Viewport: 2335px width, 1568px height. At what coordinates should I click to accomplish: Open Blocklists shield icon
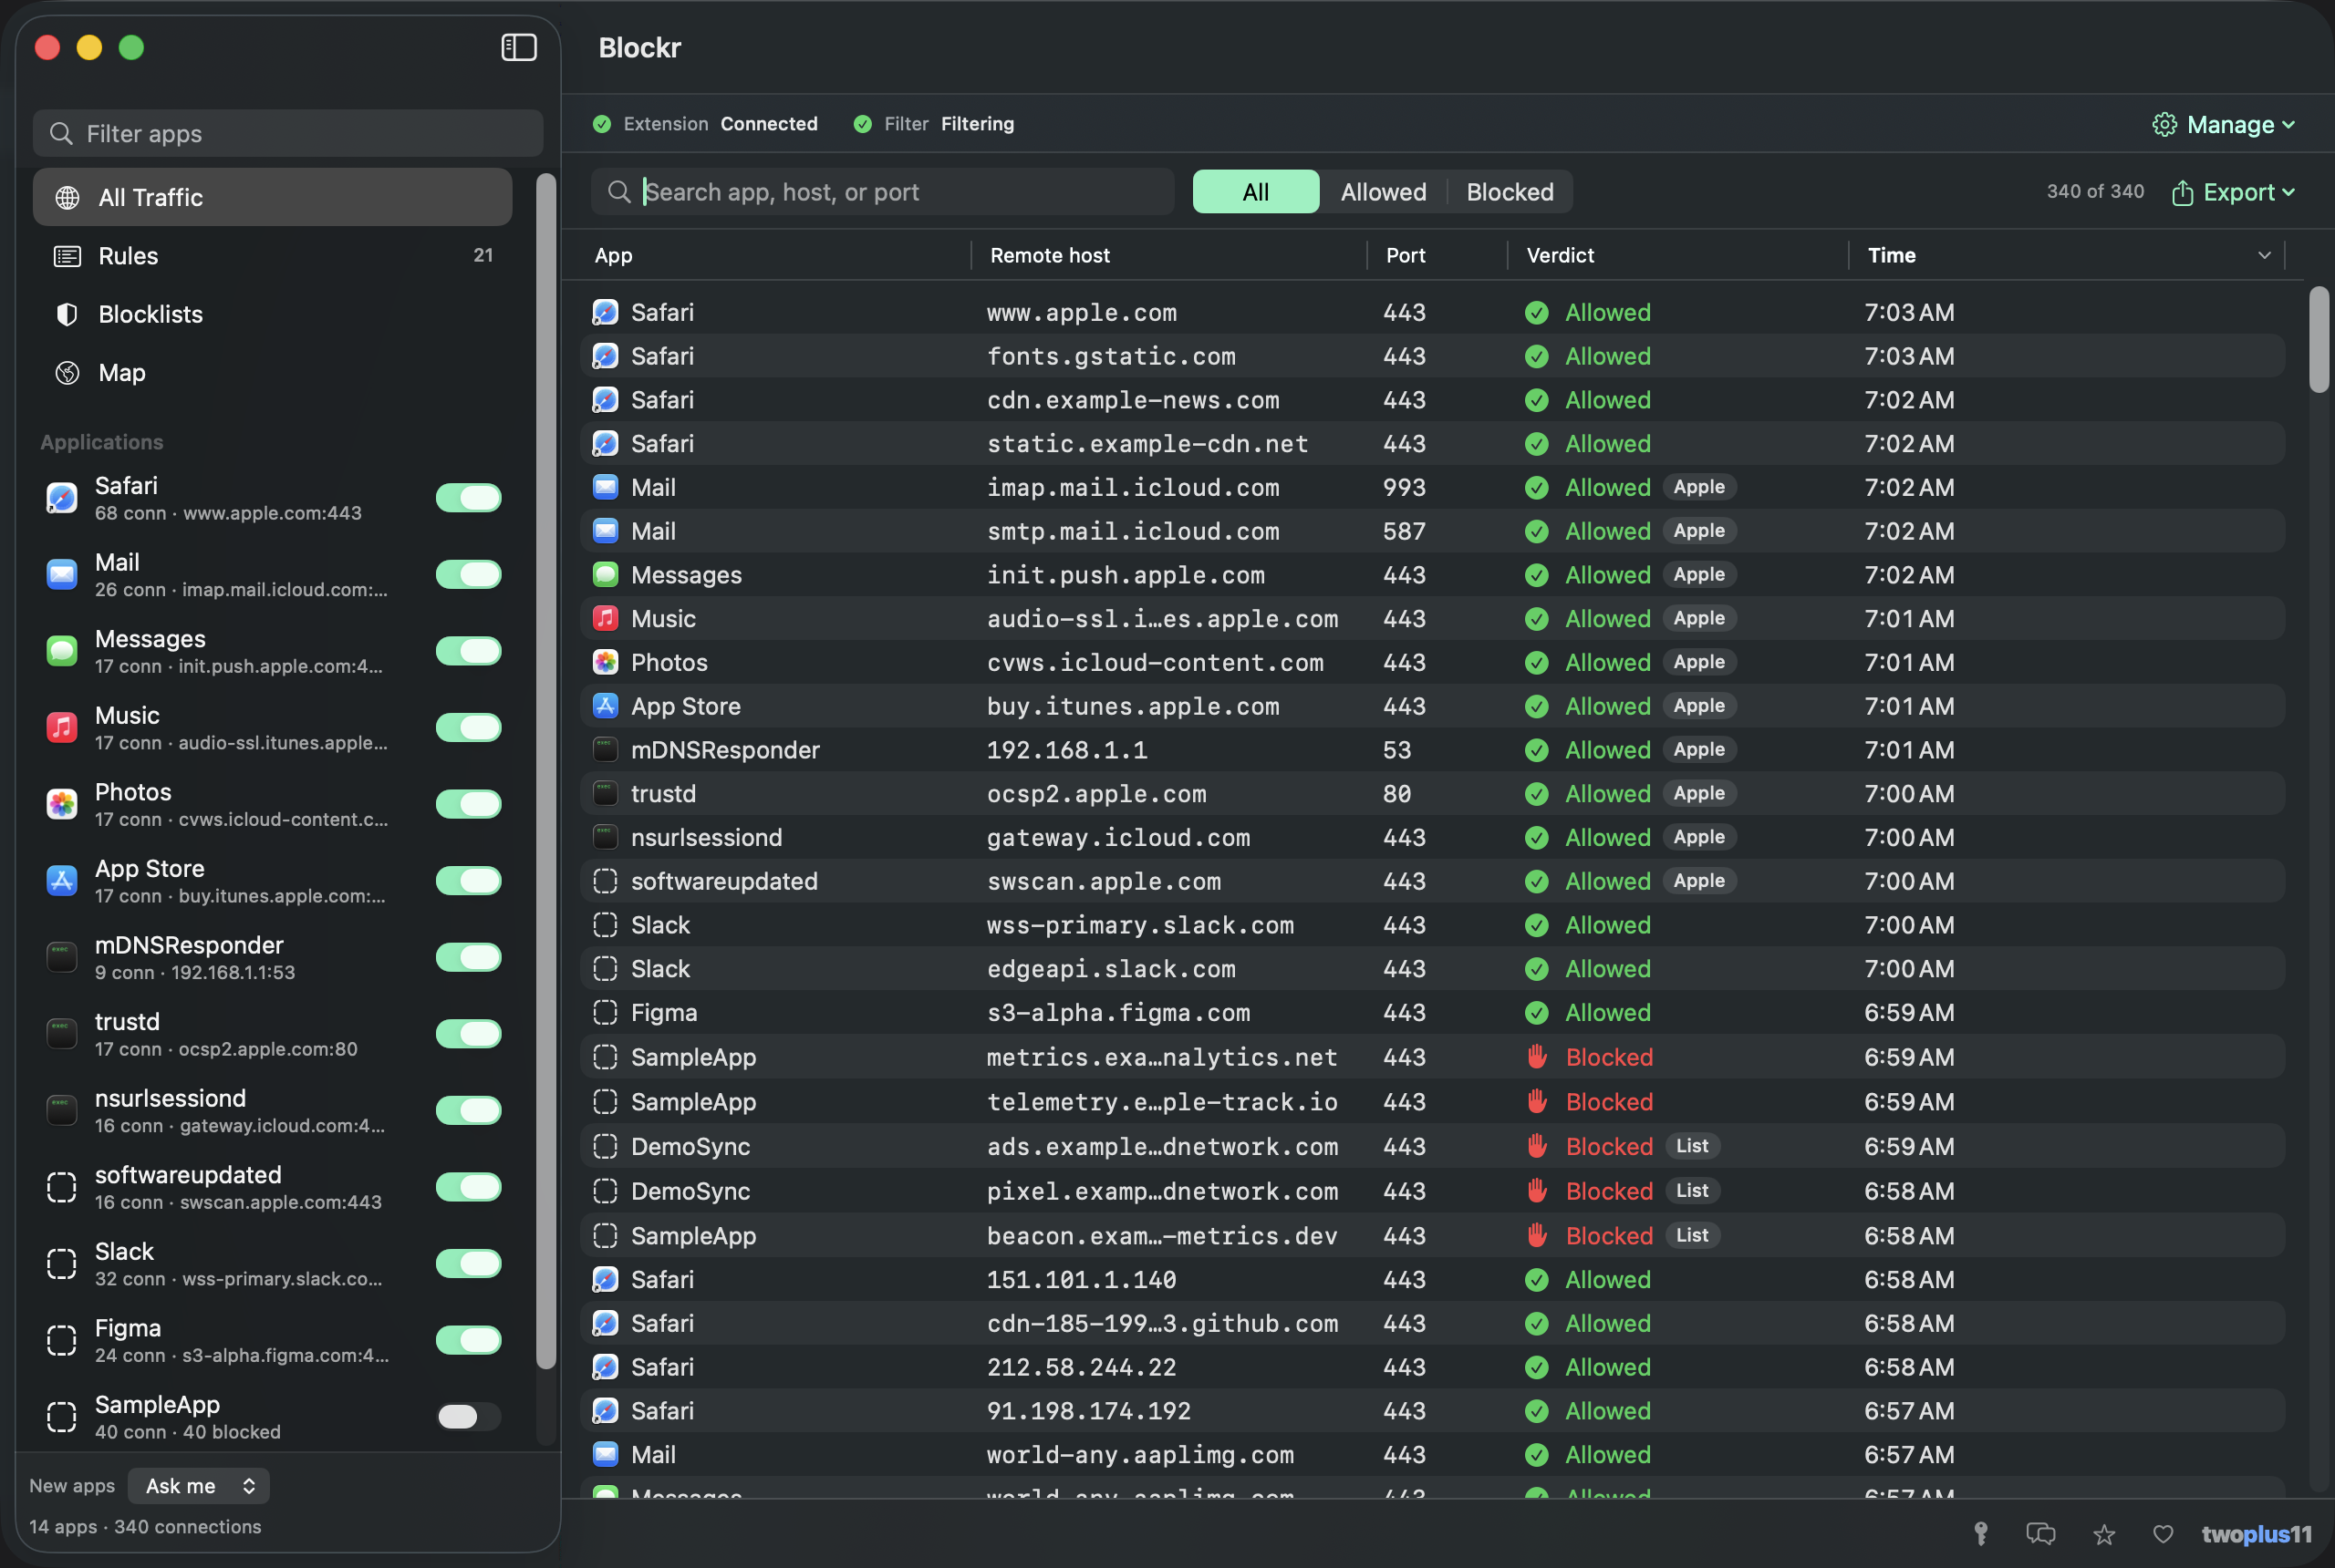(67, 314)
